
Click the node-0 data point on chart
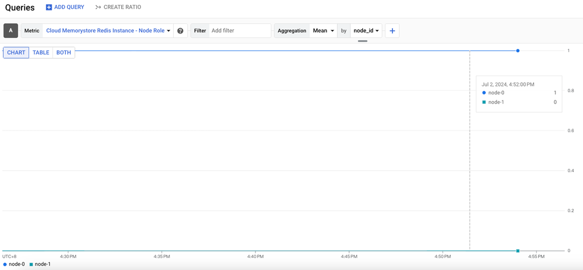[518, 51]
